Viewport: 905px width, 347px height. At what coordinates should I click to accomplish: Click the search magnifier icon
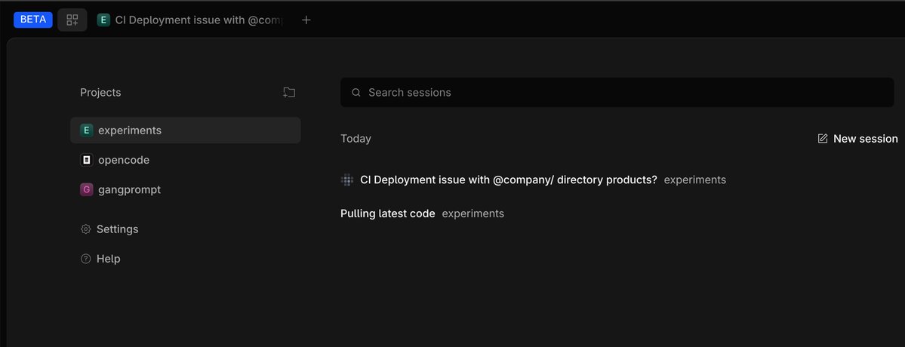click(x=356, y=92)
